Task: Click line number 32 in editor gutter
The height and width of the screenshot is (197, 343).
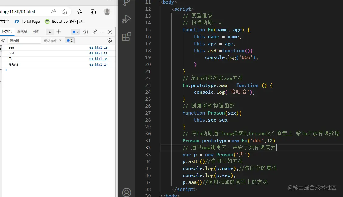Action: 148,148
